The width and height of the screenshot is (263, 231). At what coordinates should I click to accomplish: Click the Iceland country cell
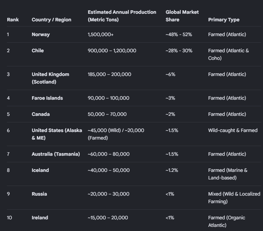click(40, 170)
